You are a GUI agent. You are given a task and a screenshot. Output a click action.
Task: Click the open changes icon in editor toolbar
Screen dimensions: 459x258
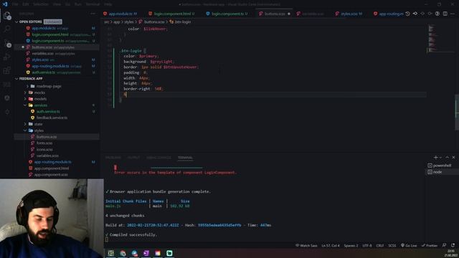tap(415, 14)
